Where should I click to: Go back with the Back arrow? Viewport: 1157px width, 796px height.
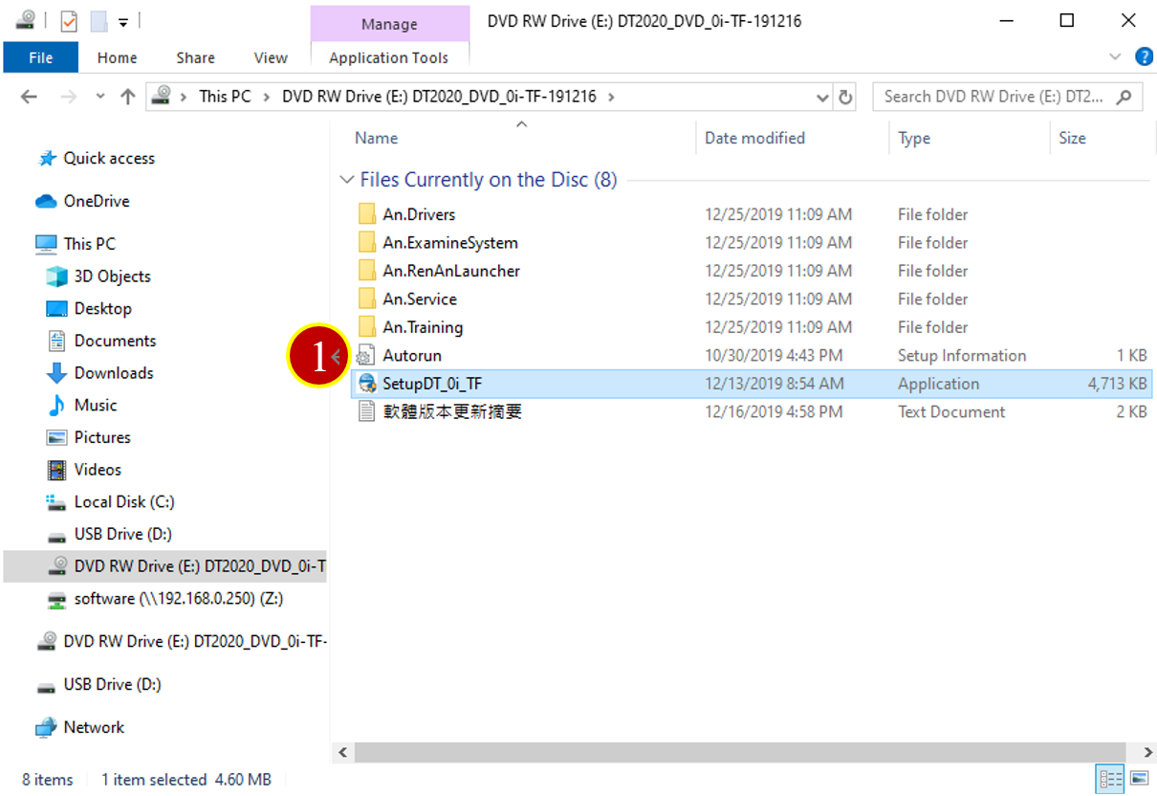[30, 97]
